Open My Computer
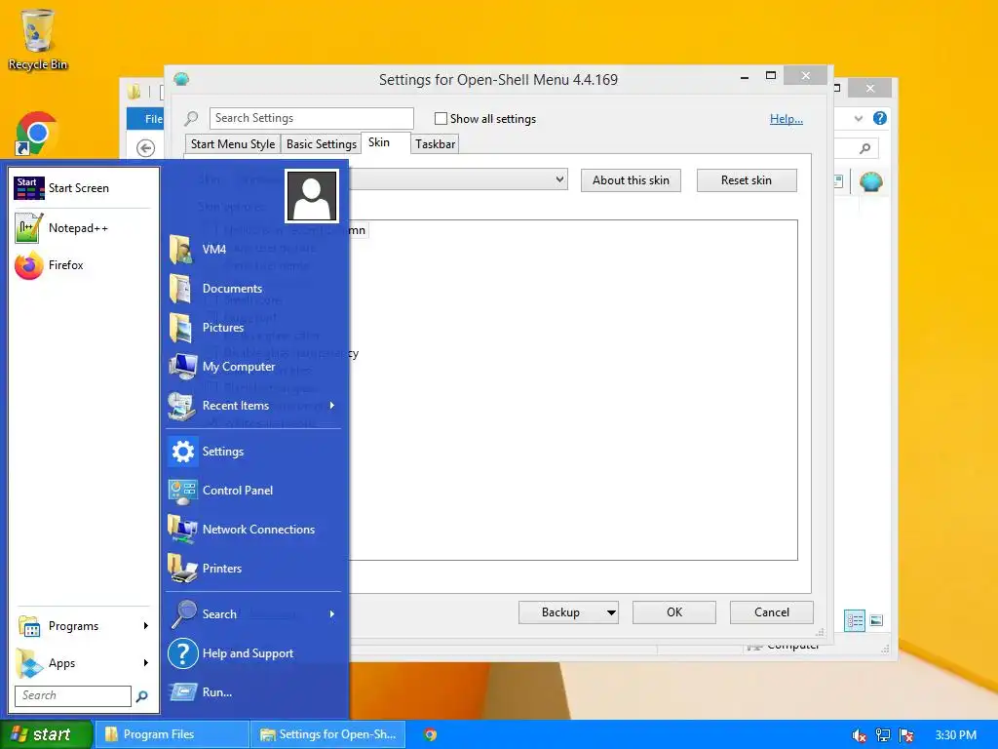The width and height of the screenshot is (998, 749). pos(254,367)
